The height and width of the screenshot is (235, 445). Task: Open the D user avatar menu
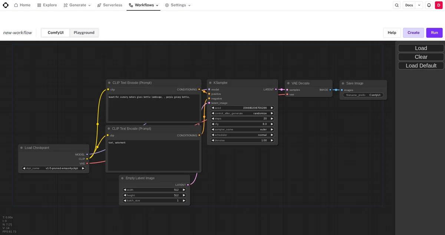[439, 5]
